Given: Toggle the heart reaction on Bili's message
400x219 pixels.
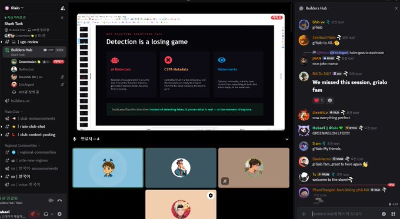Looking at the screenshot, I should (318, 100).
